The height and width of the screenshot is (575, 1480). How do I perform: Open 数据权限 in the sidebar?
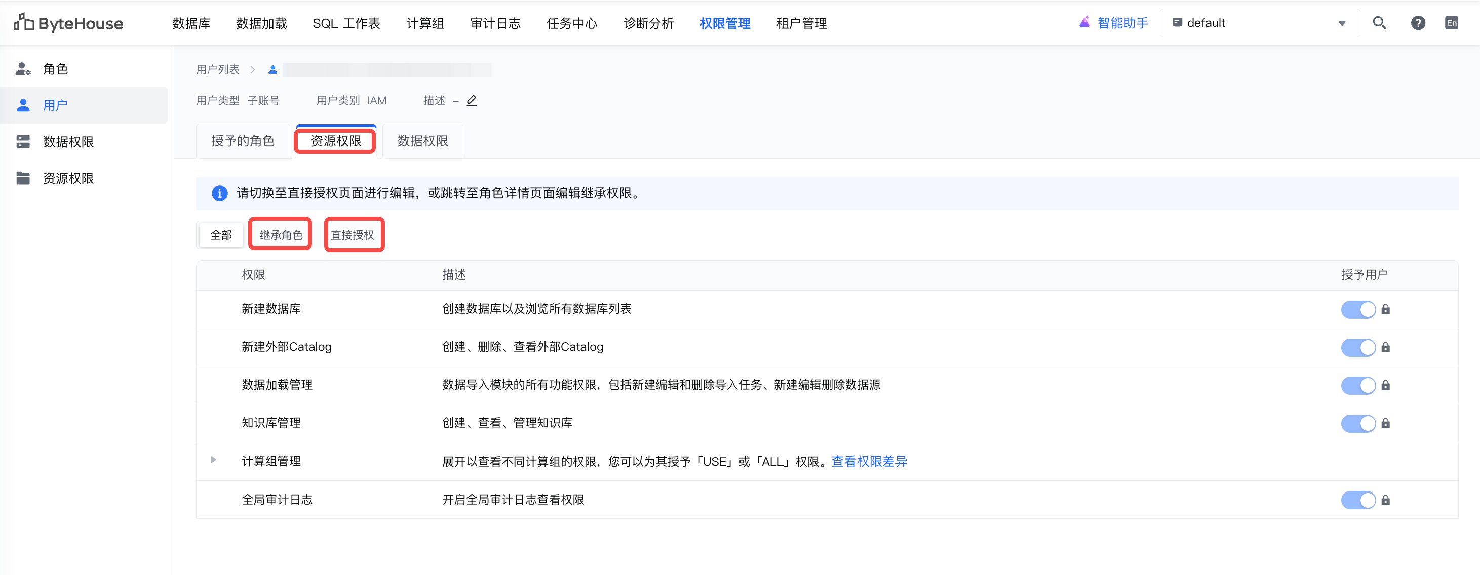tap(68, 142)
